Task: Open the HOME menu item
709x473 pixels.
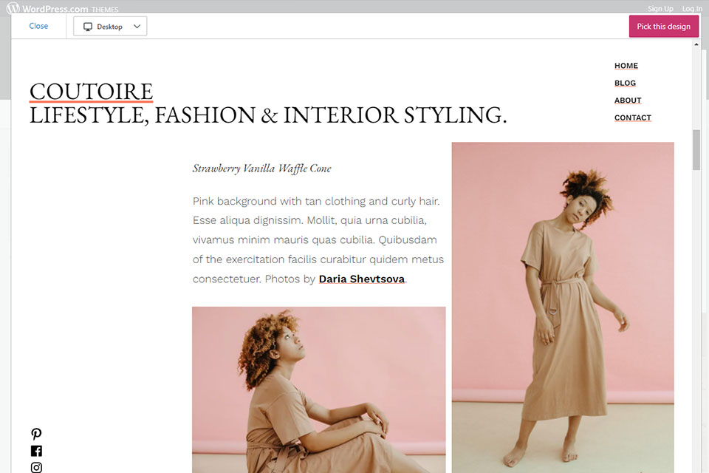Action: click(626, 66)
